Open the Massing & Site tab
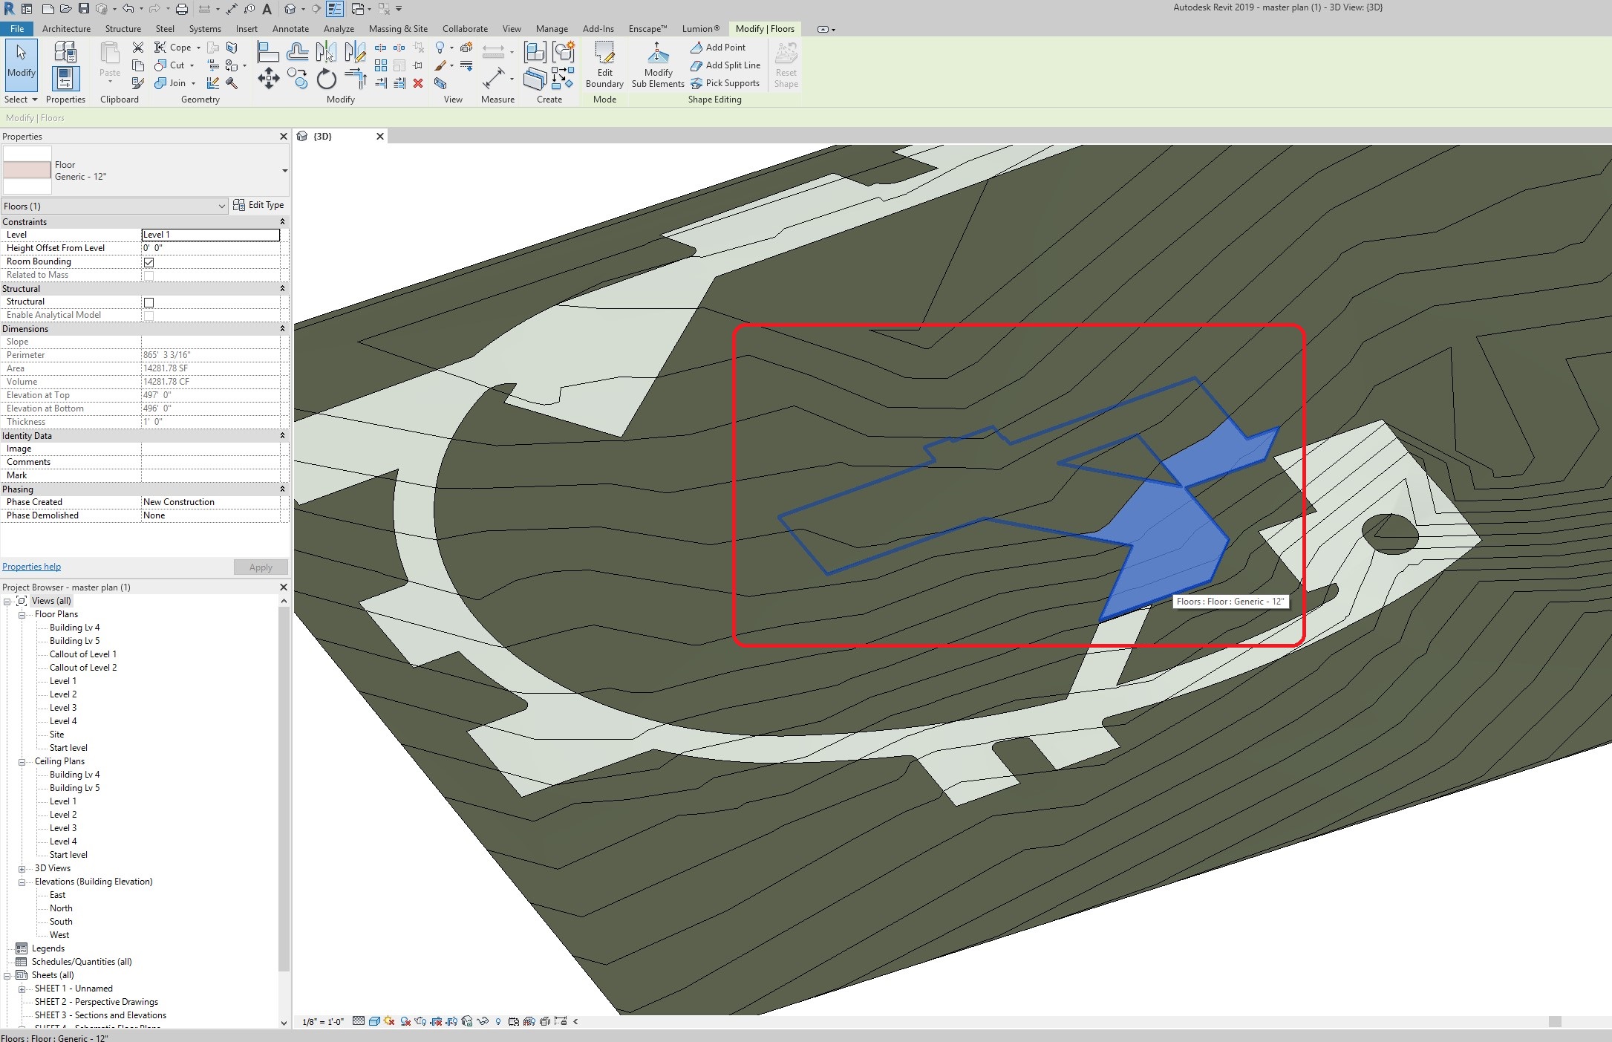The image size is (1612, 1042). pyautogui.click(x=398, y=29)
